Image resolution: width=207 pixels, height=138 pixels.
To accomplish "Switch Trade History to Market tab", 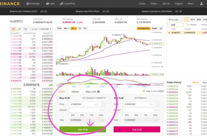I will 196,83.
